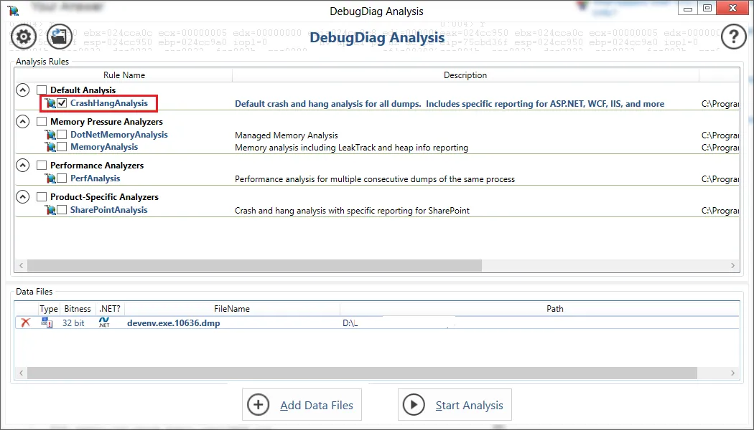Enable the MemoryAnalysis checkbox
Image resolution: width=754 pixels, height=430 pixels.
[x=62, y=146]
